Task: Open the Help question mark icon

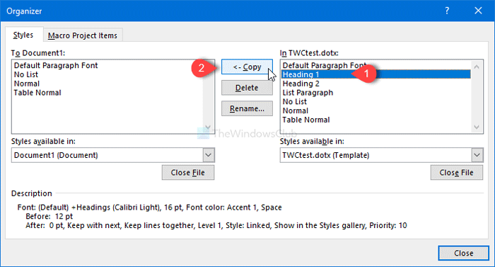Action: (x=447, y=11)
